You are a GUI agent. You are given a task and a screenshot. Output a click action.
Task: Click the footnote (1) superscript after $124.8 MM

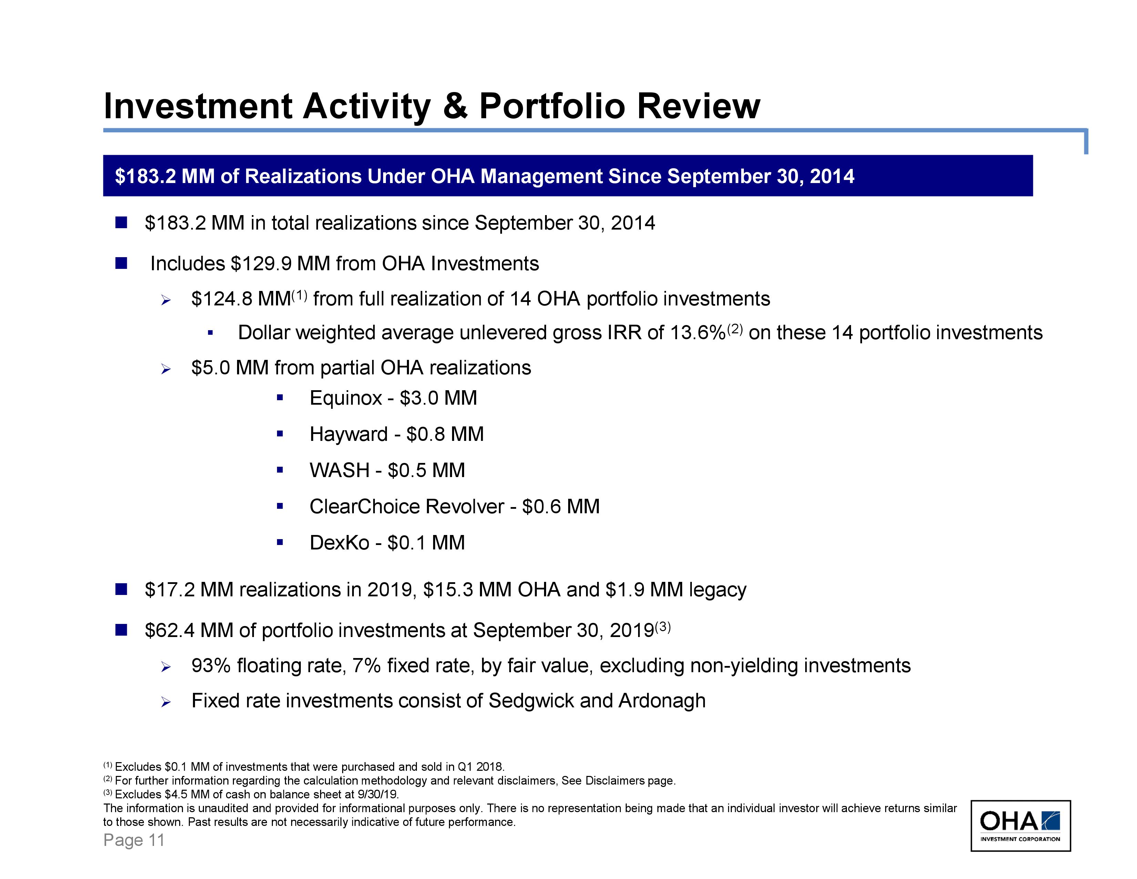pyautogui.click(x=299, y=296)
